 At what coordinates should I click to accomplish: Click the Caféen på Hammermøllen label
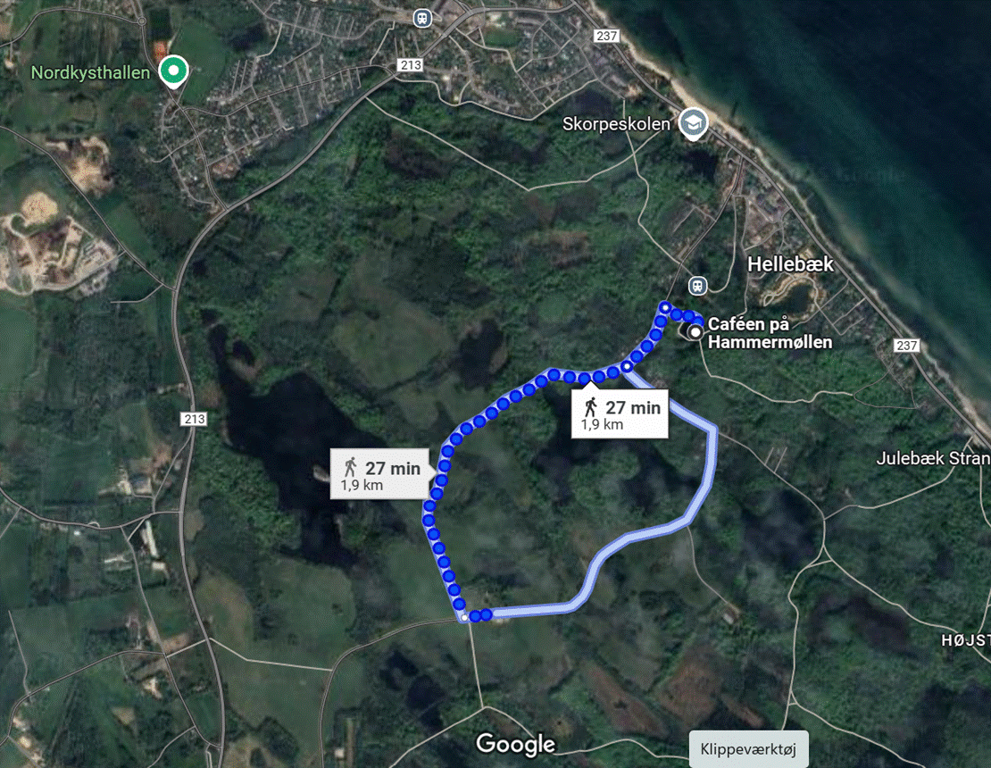770,333
